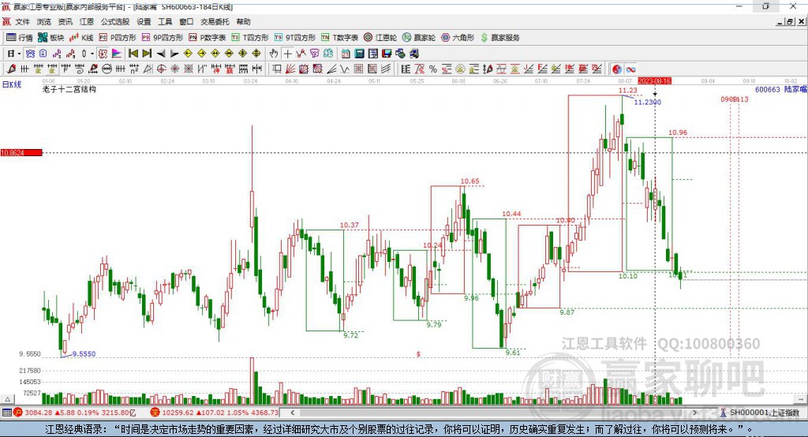Open the 江恩 menu

click(x=87, y=21)
